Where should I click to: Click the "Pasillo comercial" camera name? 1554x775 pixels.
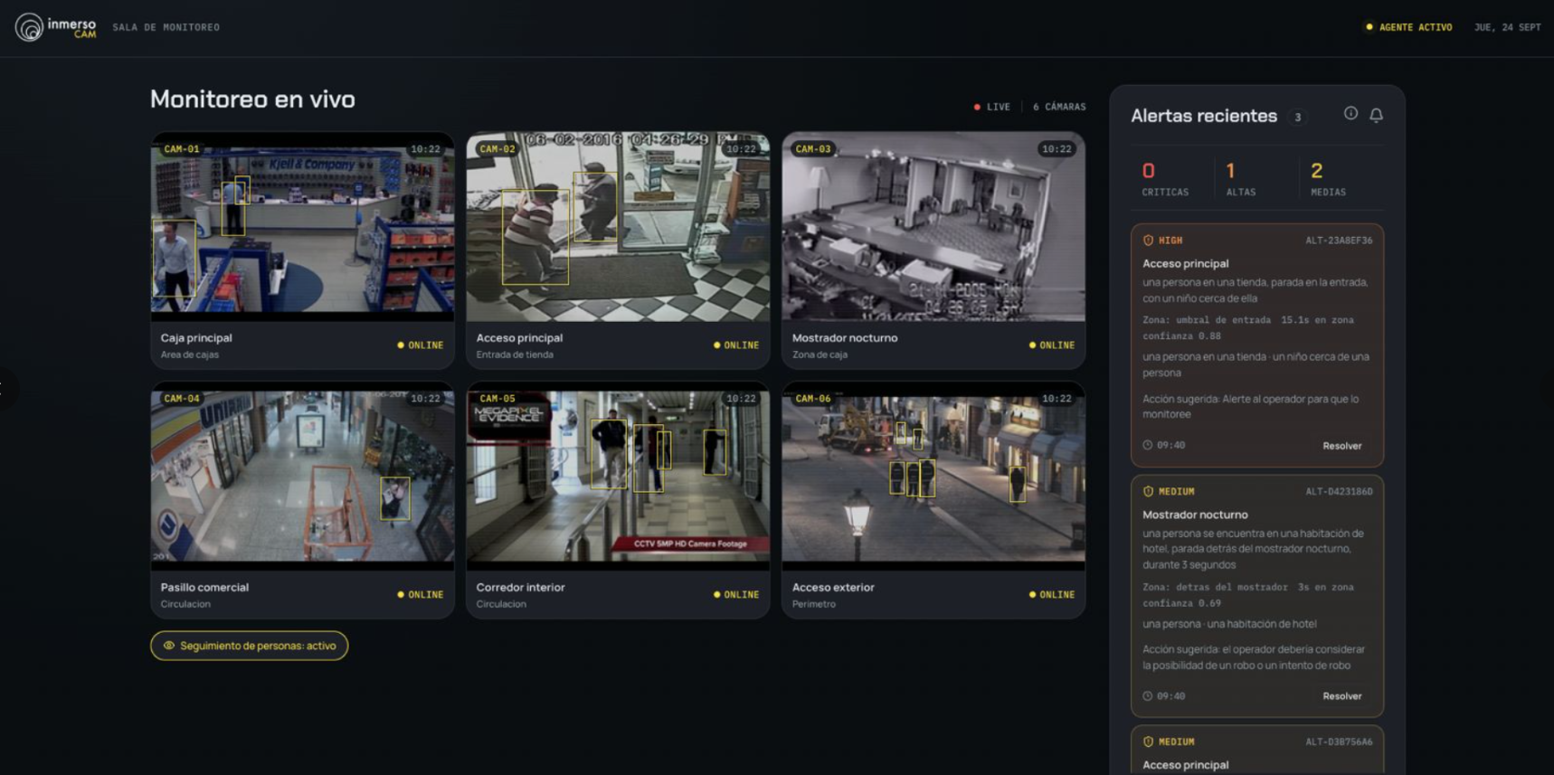[x=204, y=587]
